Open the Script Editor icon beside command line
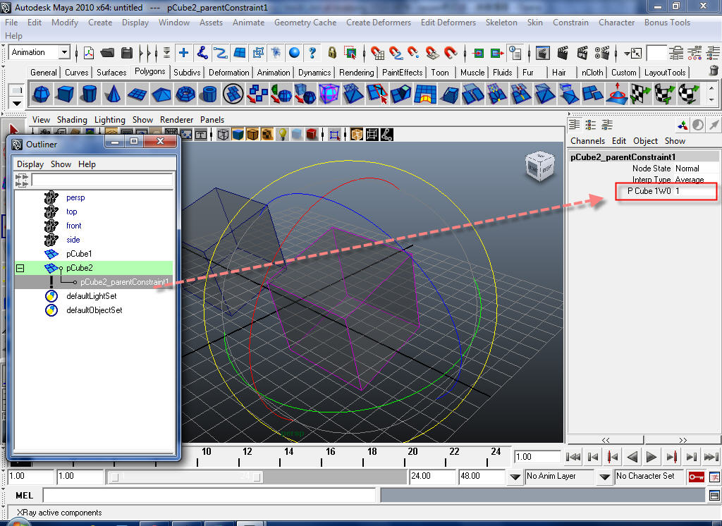Viewport: 722px width, 526px height. pyautogui.click(x=714, y=496)
